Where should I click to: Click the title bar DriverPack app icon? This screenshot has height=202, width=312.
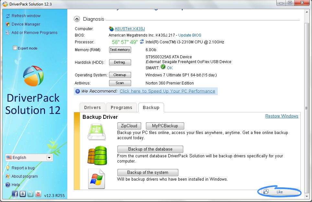pos(5,4)
